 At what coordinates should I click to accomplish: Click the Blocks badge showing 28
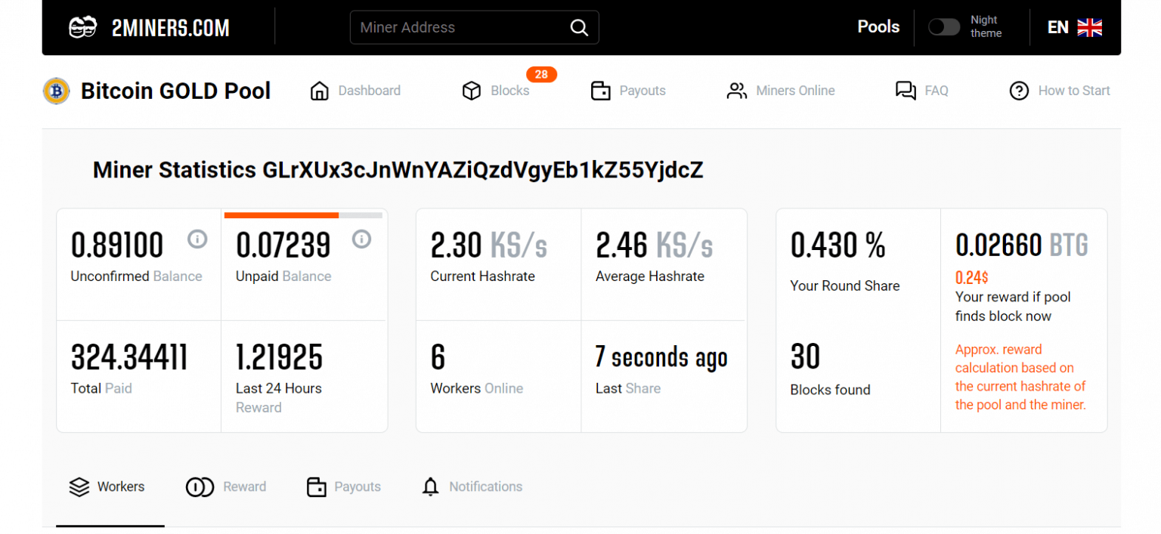(x=541, y=75)
